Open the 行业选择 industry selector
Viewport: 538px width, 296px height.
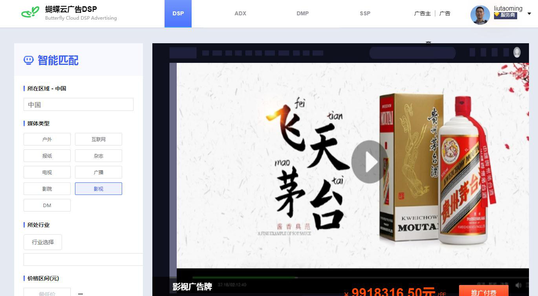point(43,242)
